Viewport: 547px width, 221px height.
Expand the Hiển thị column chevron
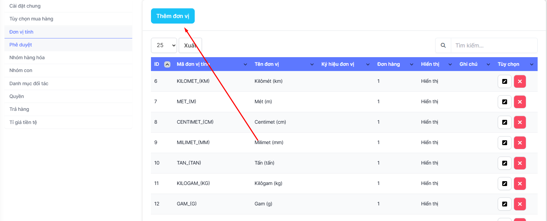[450, 64]
